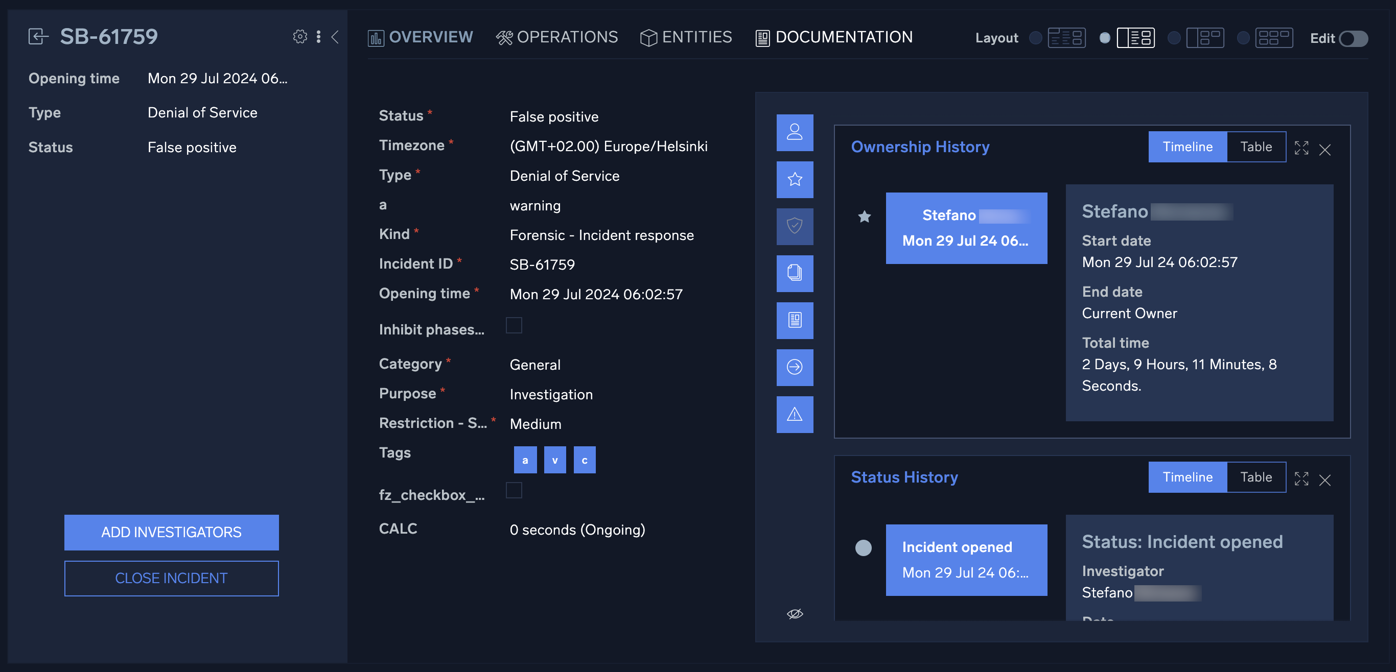Collapse the left panel with the chevron arrow
The width and height of the screenshot is (1396, 672).
click(x=335, y=37)
